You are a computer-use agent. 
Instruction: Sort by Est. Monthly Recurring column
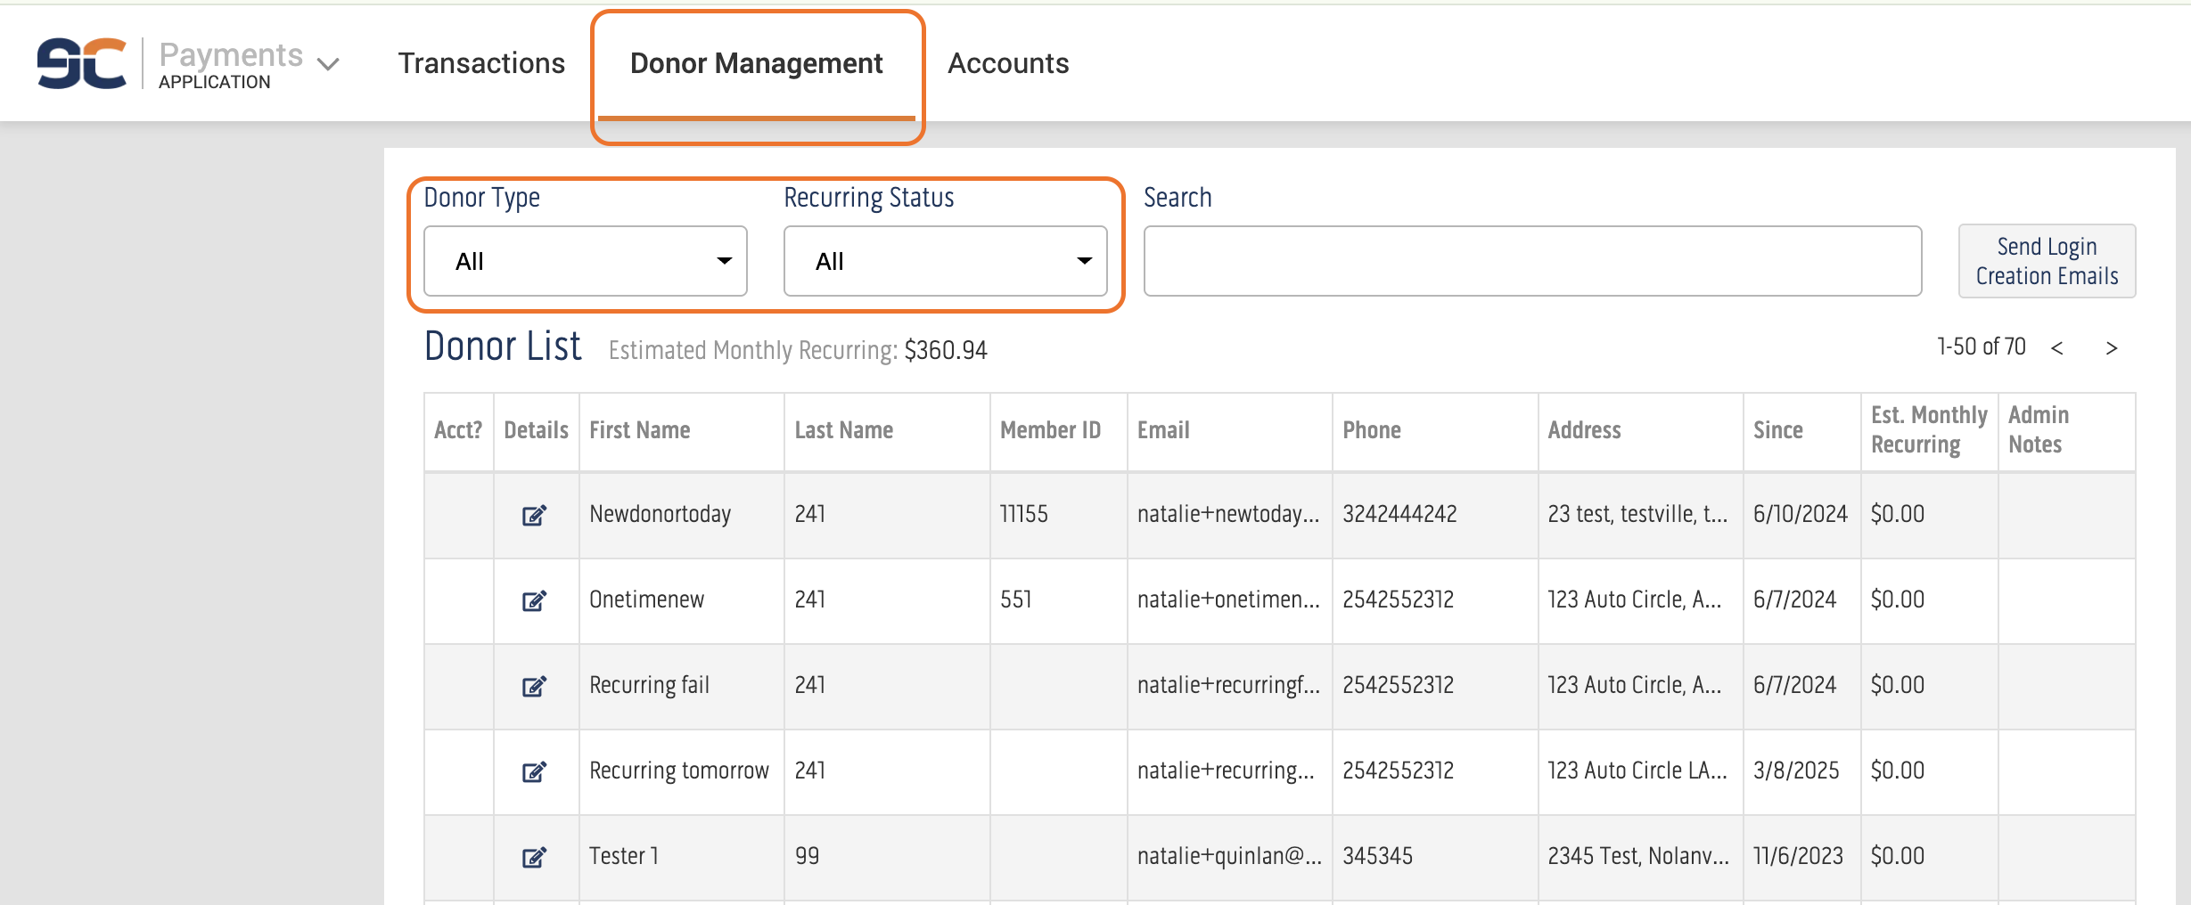coord(1928,430)
